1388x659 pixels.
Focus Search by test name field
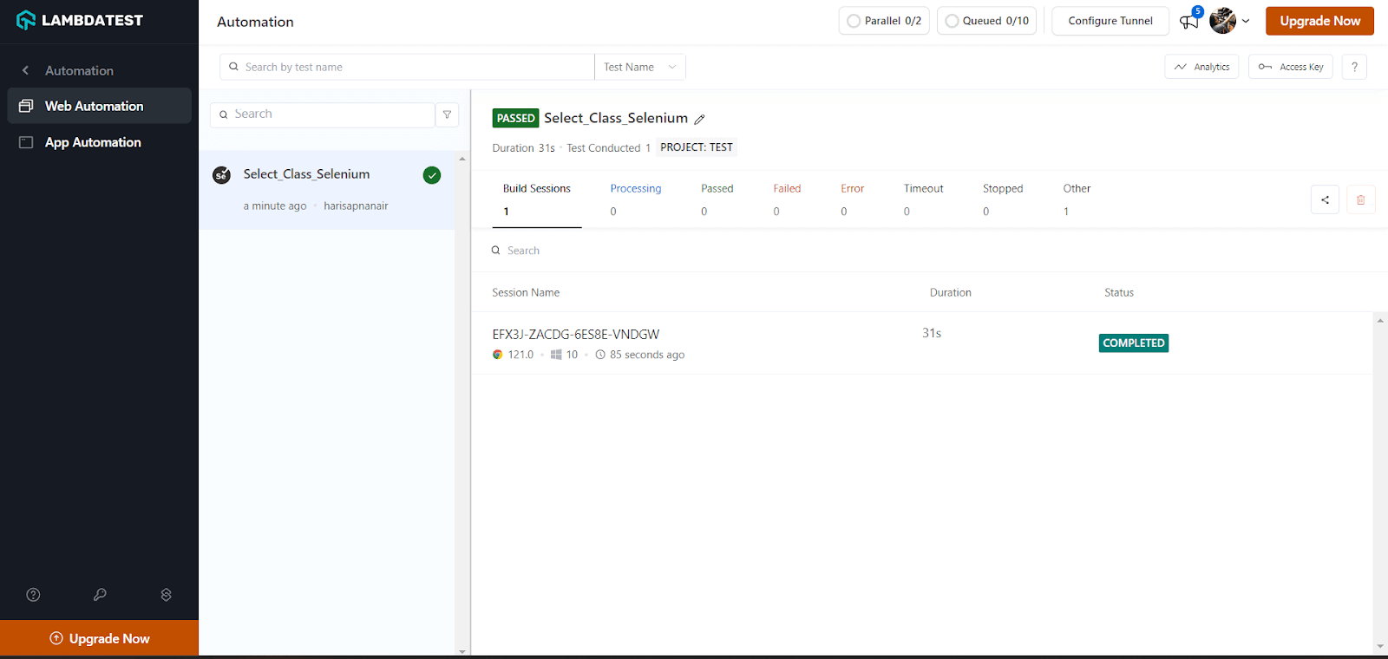(407, 67)
